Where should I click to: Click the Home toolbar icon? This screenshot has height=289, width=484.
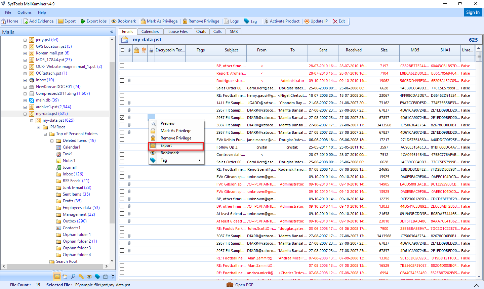pos(4,21)
